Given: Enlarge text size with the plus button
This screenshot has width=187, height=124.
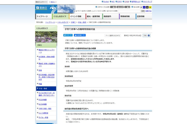Looking at the screenshot, I should pyautogui.click(x=127, y=7).
